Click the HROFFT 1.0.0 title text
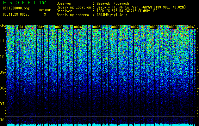 [x=25, y=3]
